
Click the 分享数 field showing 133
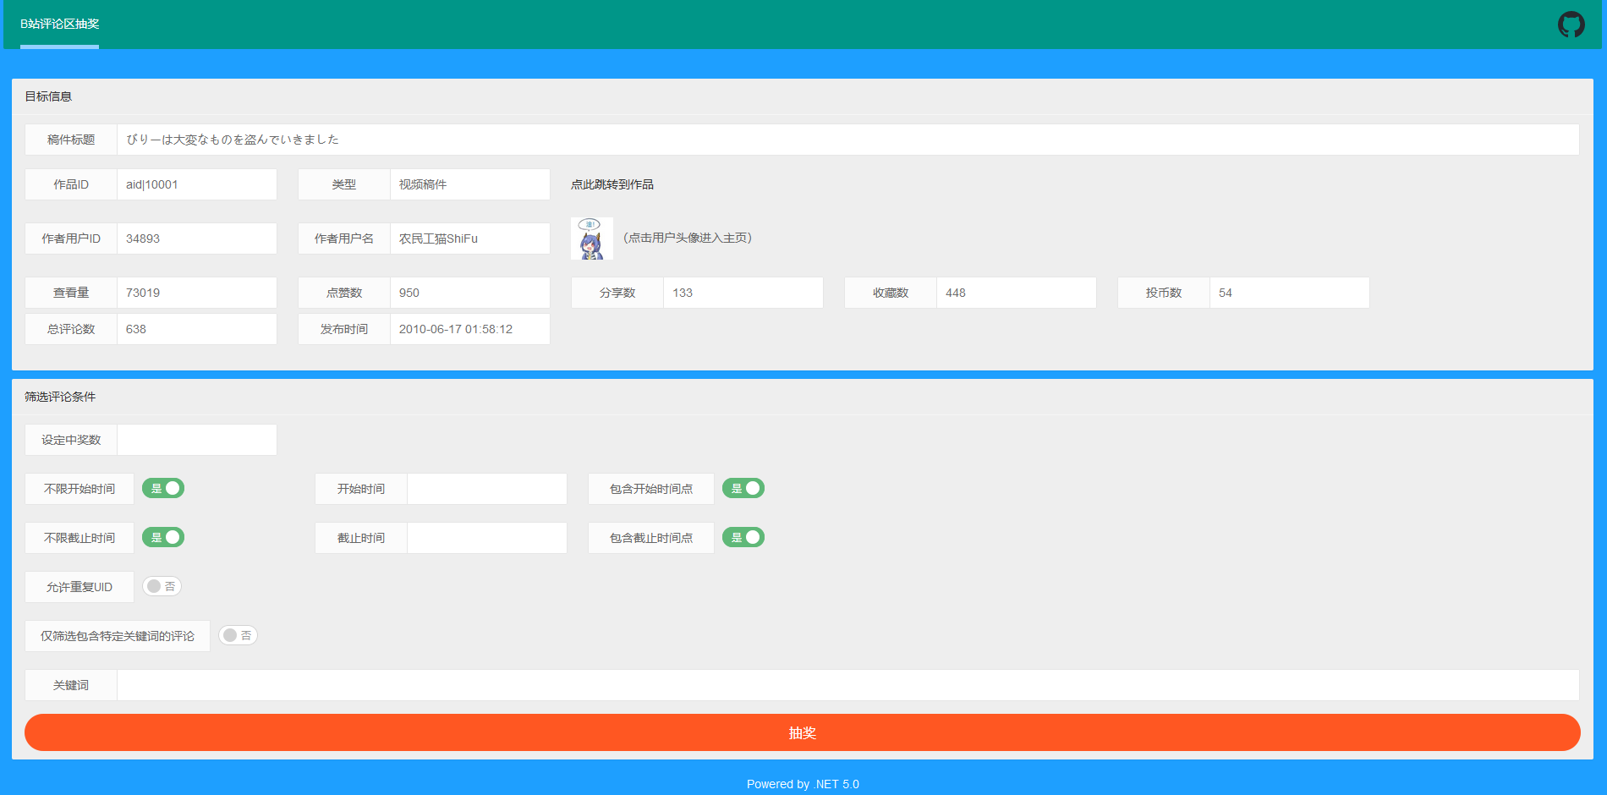point(743,293)
